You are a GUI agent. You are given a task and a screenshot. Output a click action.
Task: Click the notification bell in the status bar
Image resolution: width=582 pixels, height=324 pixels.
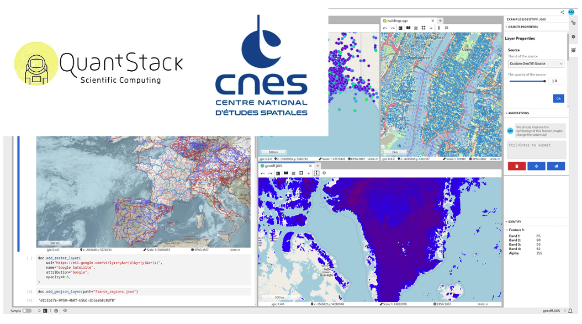(570, 311)
